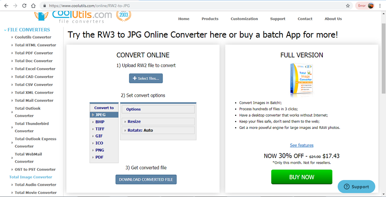Image resolution: width=386 pixels, height=197 pixels.
Task: Click the green BUY NOW button
Action: click(x=302, y=177)
